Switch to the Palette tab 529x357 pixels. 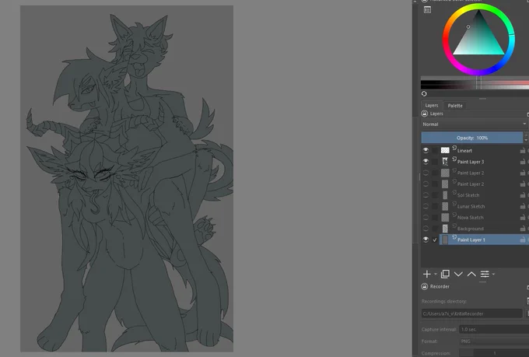pos(455,106)
